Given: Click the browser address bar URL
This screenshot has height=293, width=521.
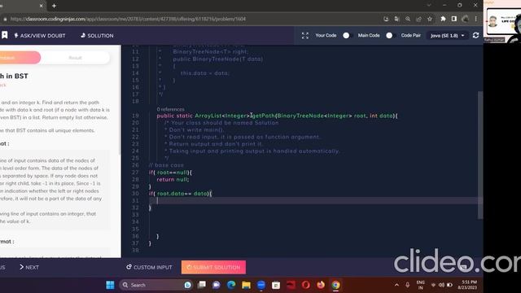Looking at the screenshot, I should (x=128, y=19).
